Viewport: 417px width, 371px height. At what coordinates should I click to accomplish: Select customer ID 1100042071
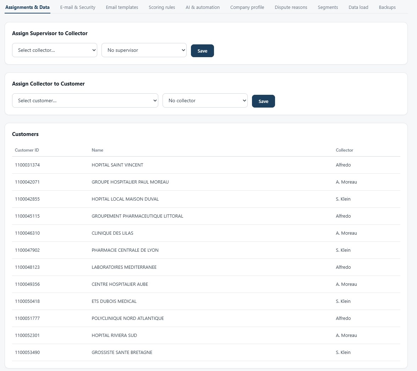[27, 182]
